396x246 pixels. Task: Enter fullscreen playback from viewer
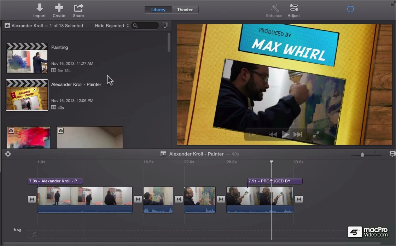pos(316,134)
